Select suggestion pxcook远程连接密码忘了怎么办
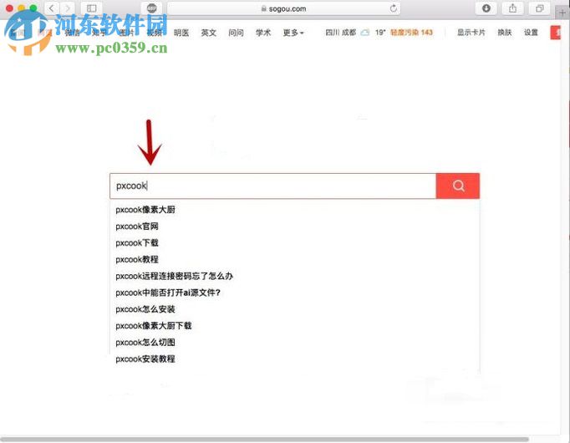 [x=174, y=276]
